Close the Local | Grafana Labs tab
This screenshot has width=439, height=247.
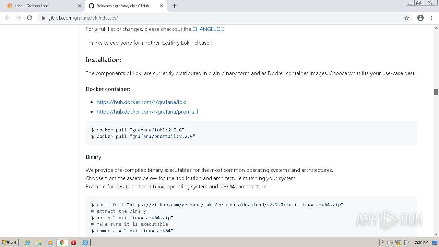pyautogui.click(x=80, y=6)
